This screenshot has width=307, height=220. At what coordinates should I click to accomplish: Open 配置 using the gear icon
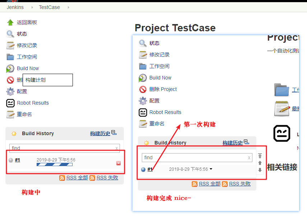click(10, 91)
